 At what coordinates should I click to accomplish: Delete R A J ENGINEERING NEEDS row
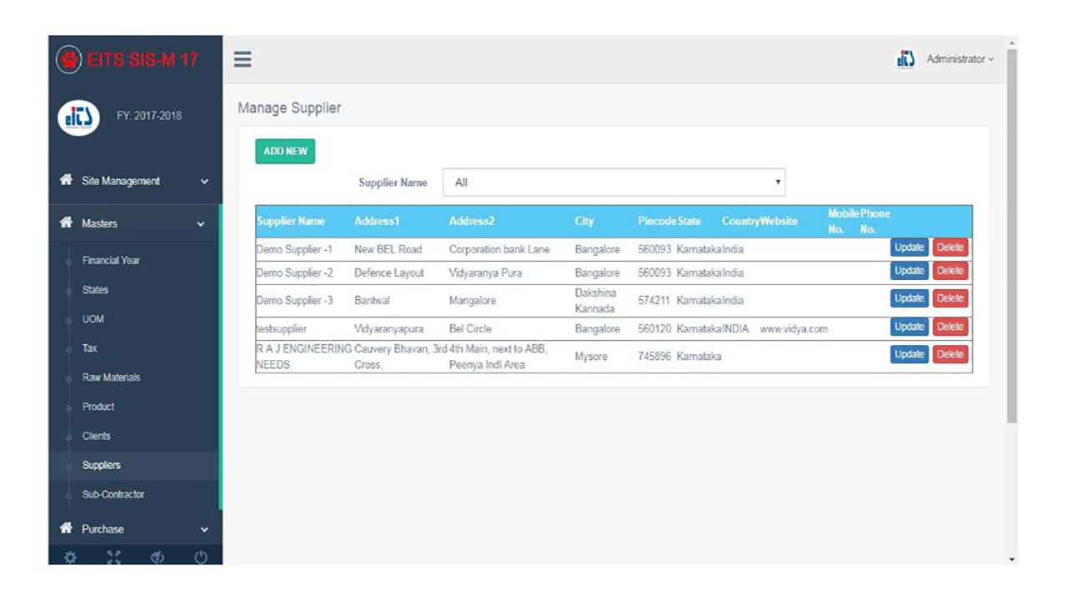tap(950, 354)
